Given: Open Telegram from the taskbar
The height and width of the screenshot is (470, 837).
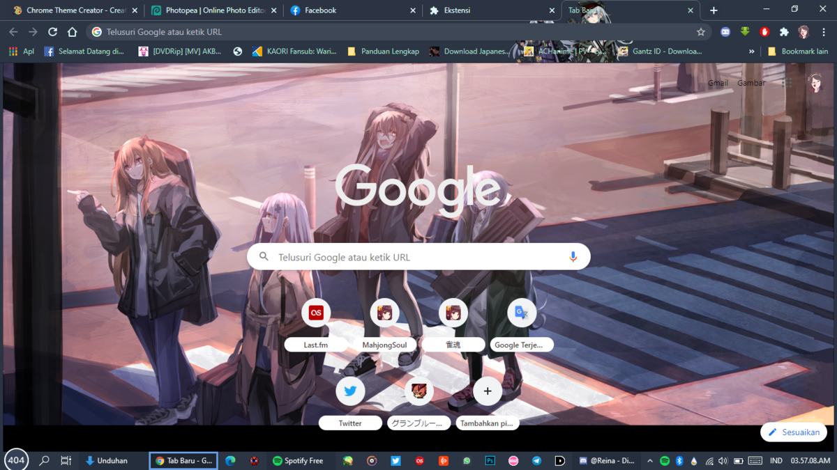Looking at the screenshot, I should point(536,461).
